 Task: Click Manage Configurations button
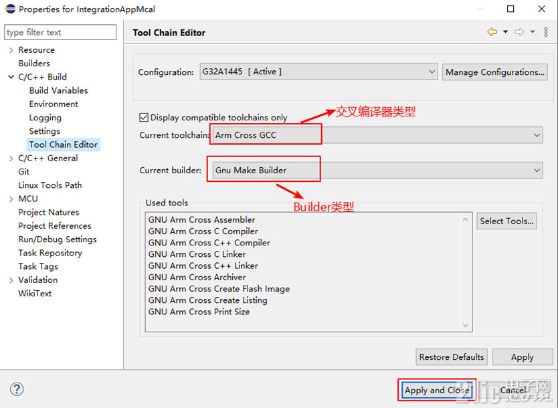point(494,72)
